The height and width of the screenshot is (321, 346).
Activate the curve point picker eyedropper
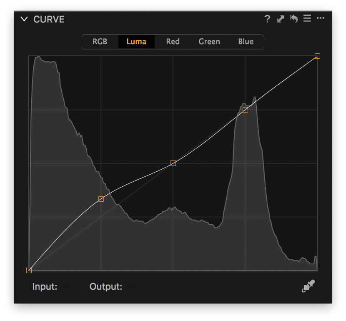pyautogui.click(x=308, y=286)
